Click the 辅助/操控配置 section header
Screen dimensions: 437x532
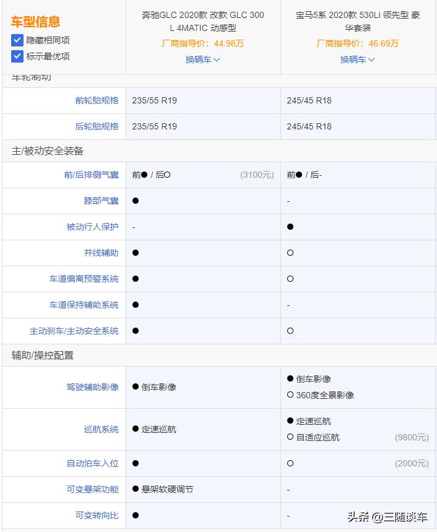coord(43,355)
